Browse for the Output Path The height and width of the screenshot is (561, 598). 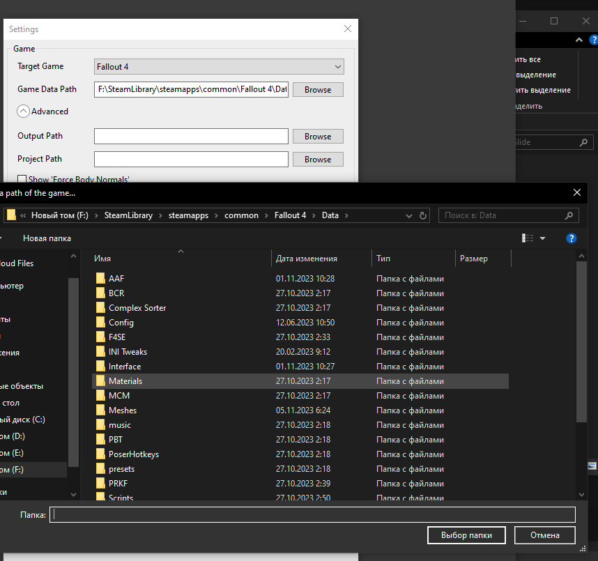click(x=317, y=137)
